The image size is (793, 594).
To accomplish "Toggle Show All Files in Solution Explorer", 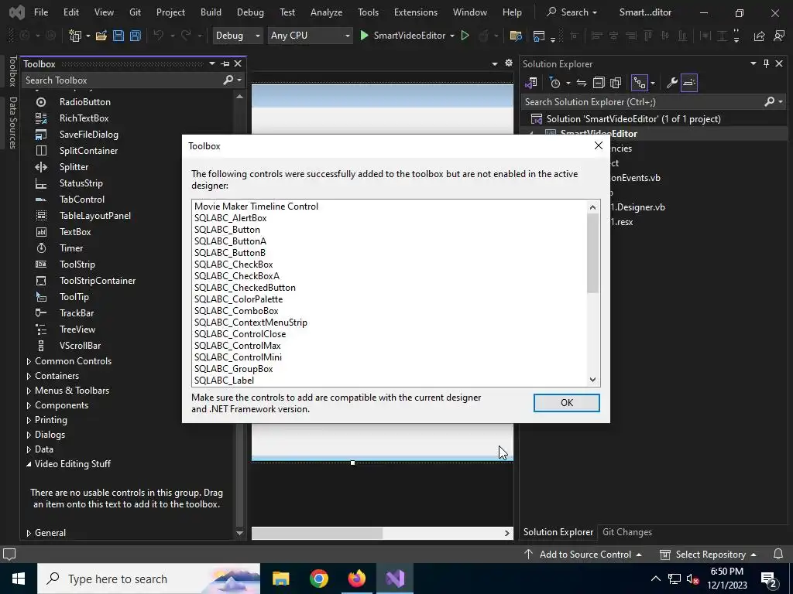I will [616, 83].
